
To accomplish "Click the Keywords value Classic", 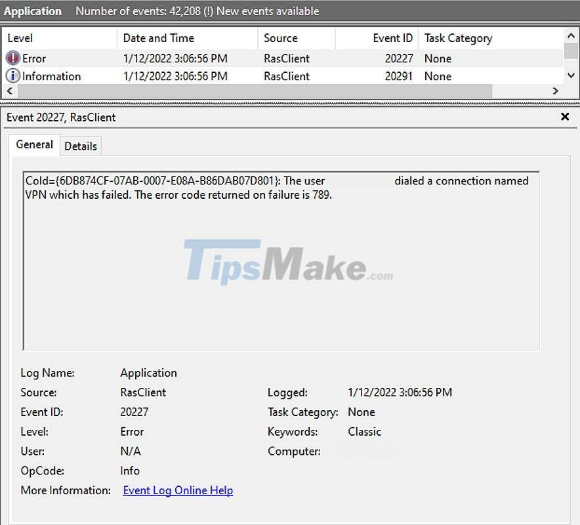I will (x=364, y=431).
